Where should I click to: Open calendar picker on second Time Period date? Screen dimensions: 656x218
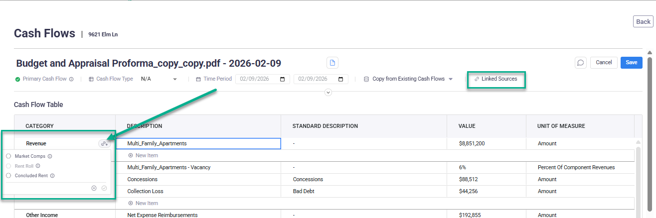coord(341,79)
